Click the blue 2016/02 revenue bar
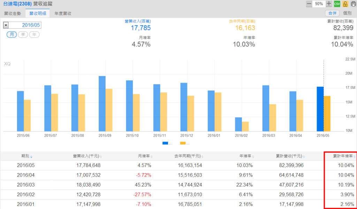The height and width of the screenshot is (209, 357). [238, 125]
